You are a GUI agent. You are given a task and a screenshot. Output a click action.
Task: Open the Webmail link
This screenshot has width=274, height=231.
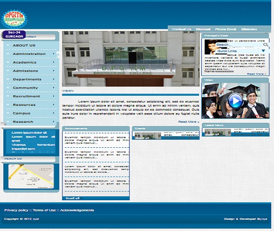click(x=203, y=29)
